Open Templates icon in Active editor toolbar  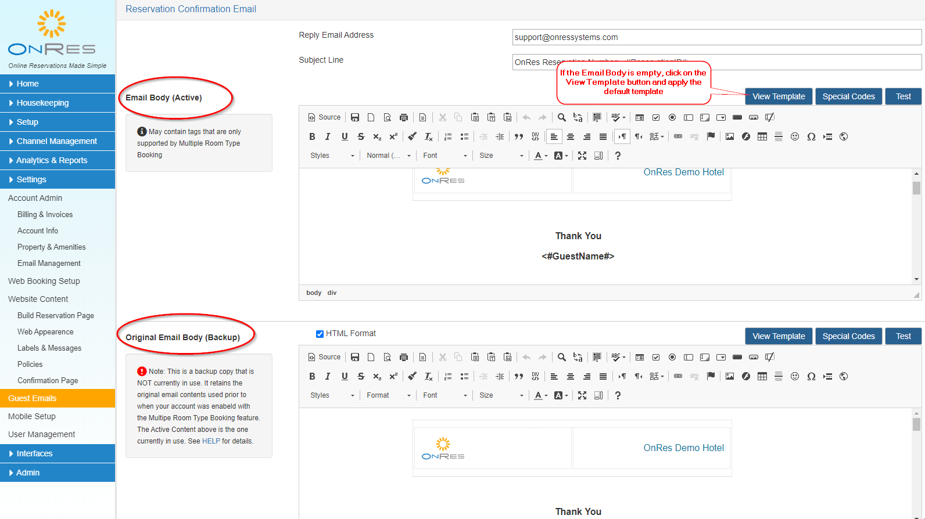423,117
